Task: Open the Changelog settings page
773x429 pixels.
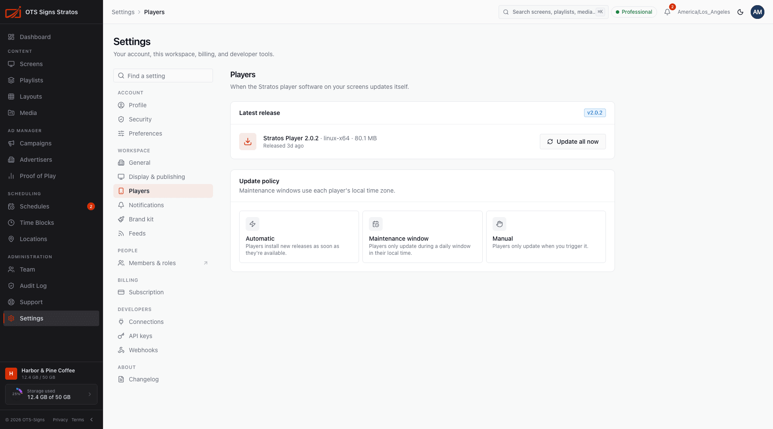Action: [163, 379]
